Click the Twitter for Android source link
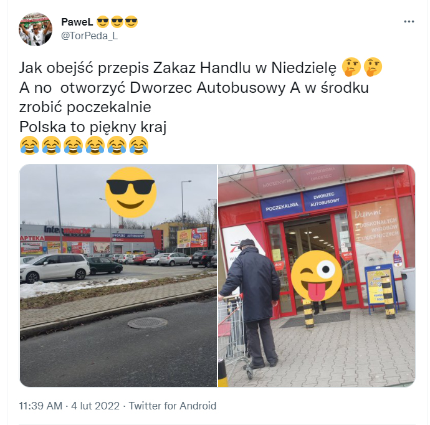The width and height of the screenshot is (430, 425). click(x=173, y=406)
